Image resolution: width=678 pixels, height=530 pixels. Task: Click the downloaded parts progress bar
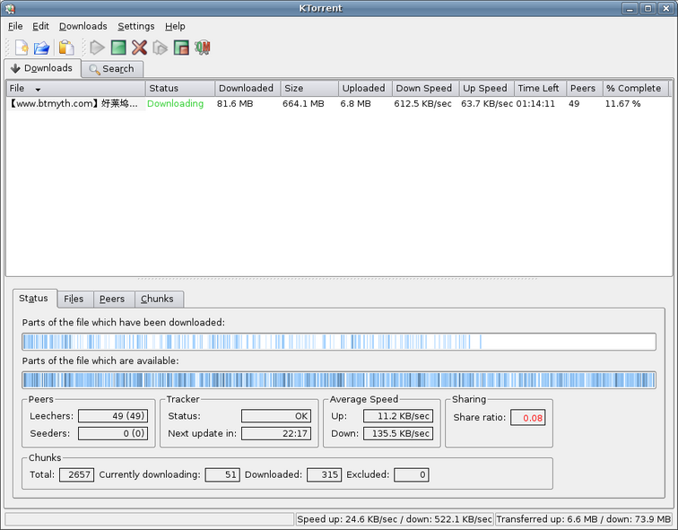click(x=339, y=342)
